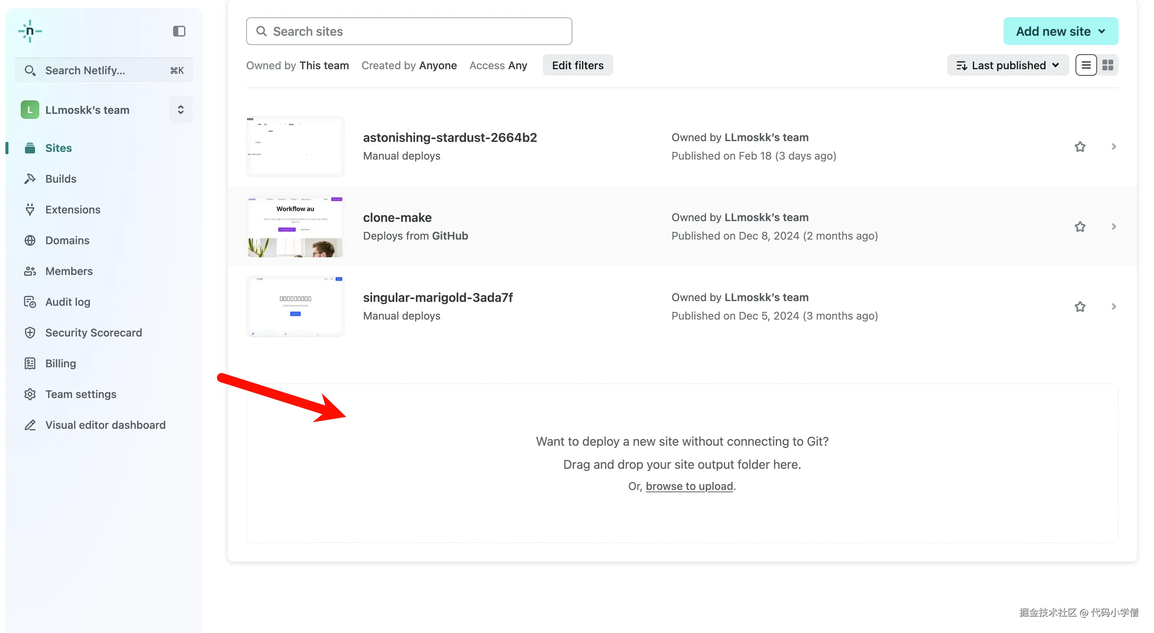Star the astonishing-stardust-2664b2 site
Image resolution: width=1154 pixels, height=633 pixels.
point(1080,147)
